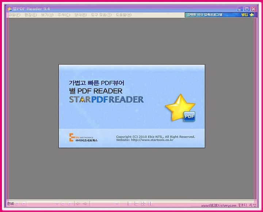Image resolution: width=263 pixels, height=212 pixels.
Task: Click the star icon on the 별집 banner
Action: [x=251, y=15]
